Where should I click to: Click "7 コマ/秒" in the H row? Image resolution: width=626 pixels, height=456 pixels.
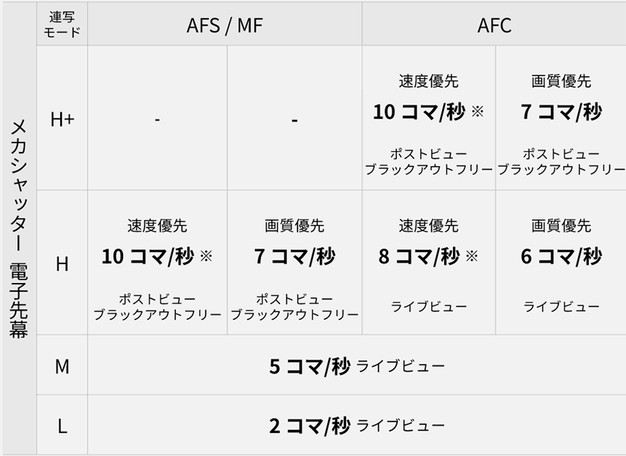(294, 256)
